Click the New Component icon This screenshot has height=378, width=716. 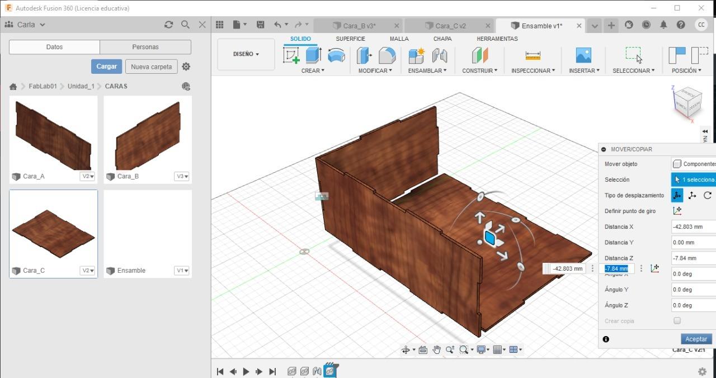click(417, 55)
